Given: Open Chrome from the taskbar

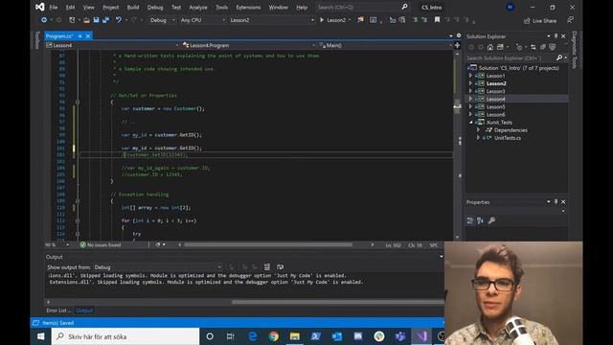Looking at the screenshot, I should pyautogui.click(x=274, y=336).
